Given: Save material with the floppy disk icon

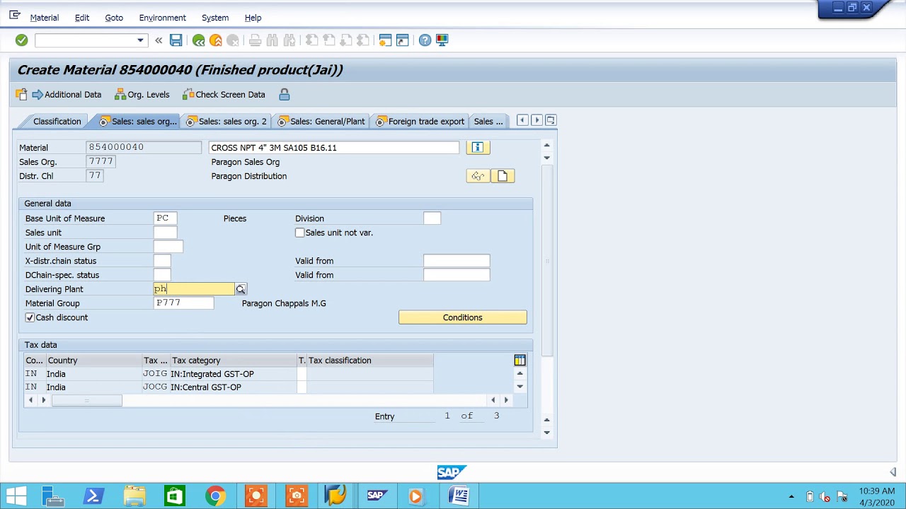Looking at the screenshot, I should [x=176, y=40].
